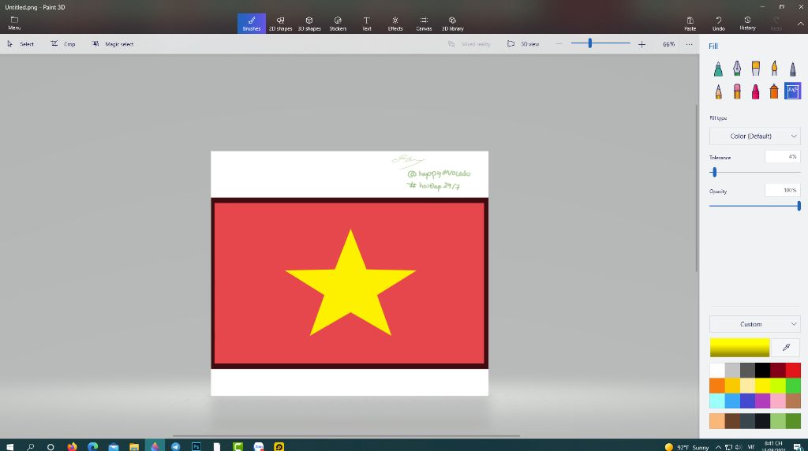
Task: Toggle 3D view
Action: click(x=523, y=44)
